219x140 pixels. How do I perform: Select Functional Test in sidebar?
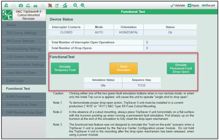pos(18,88)
